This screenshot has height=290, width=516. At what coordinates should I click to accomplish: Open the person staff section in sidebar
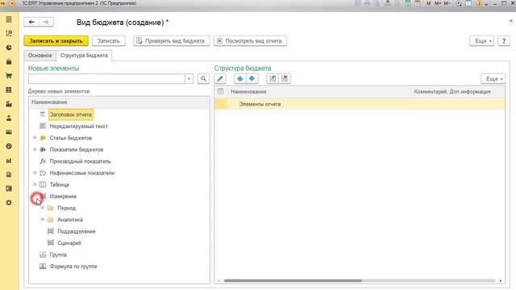coord(9,118)
